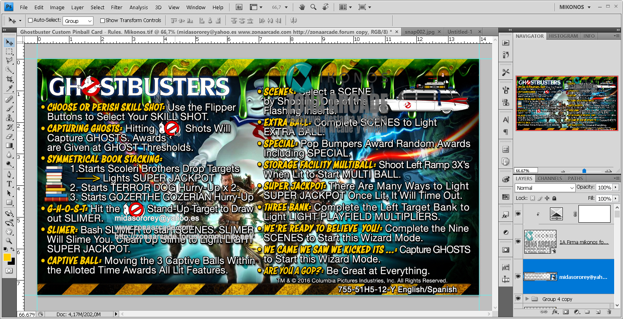Image resolution: width=623 pixels, height=319 pixels.
Task: Choose the Eyedropper tool
Action: click(x=9, y=88)
